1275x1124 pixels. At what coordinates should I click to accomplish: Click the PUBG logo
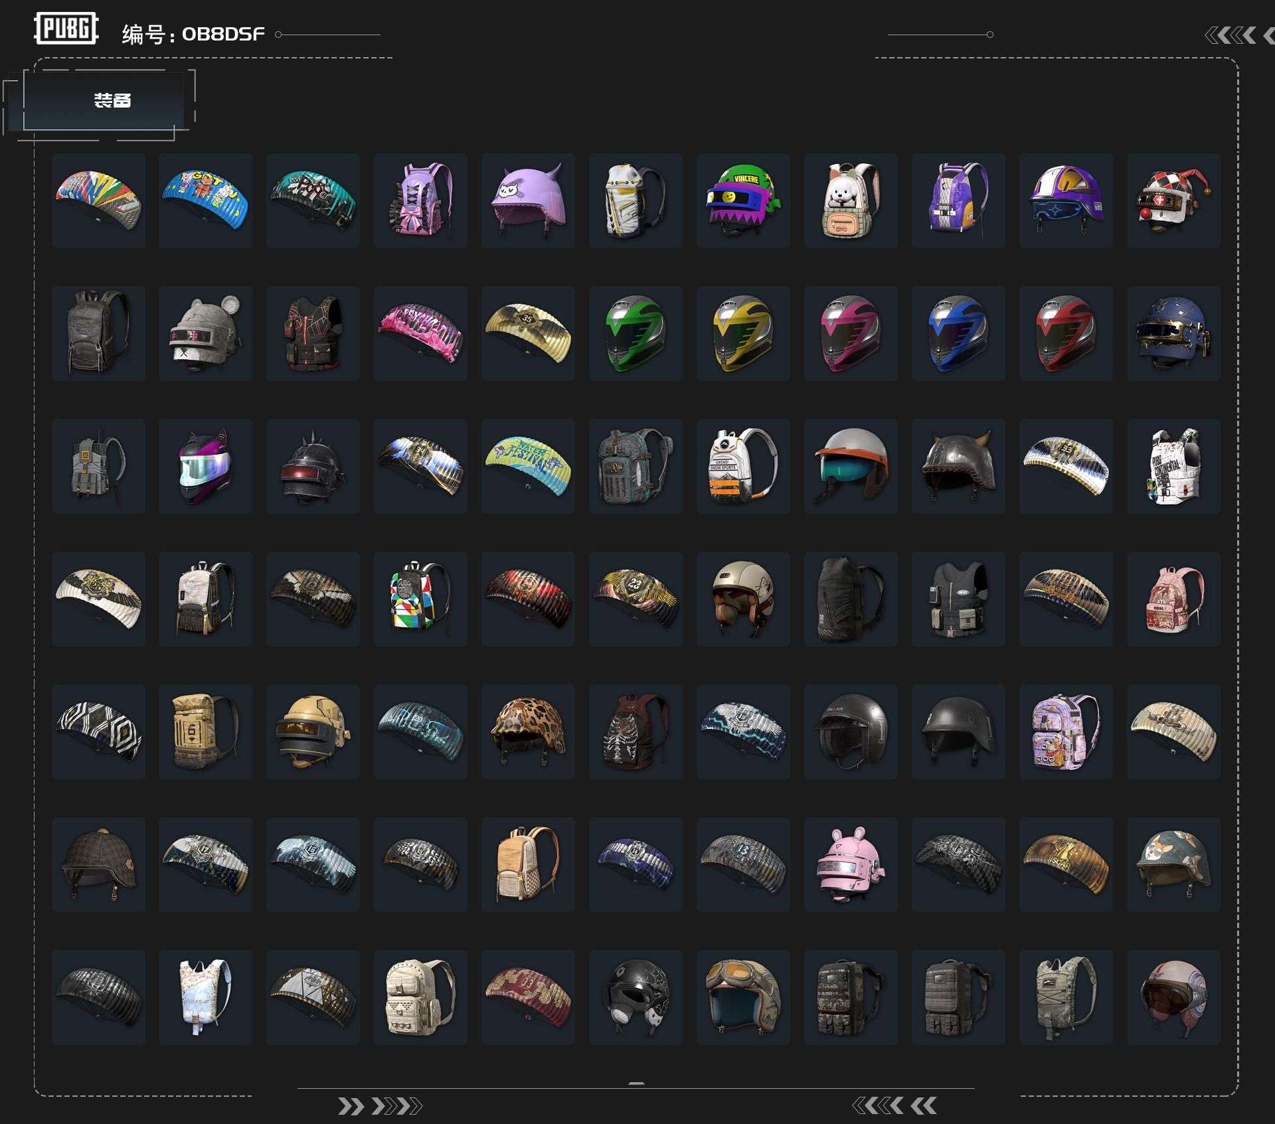click(66, 29)
